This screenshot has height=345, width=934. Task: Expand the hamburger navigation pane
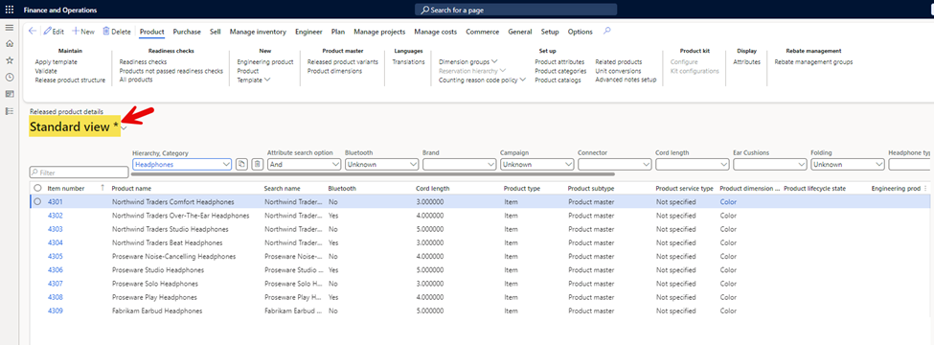(9, 28)
